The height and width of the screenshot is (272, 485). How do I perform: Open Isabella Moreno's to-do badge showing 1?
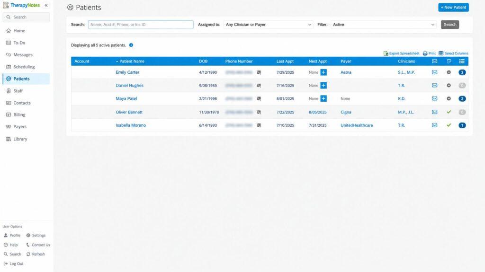(462, 125)
